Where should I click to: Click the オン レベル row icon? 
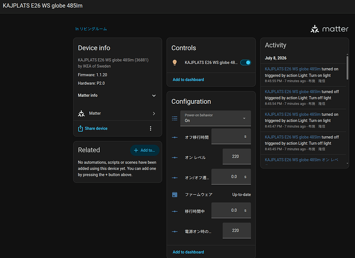click(174, 157)
